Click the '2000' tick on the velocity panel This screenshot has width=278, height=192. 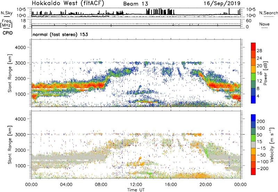[20, 150]
